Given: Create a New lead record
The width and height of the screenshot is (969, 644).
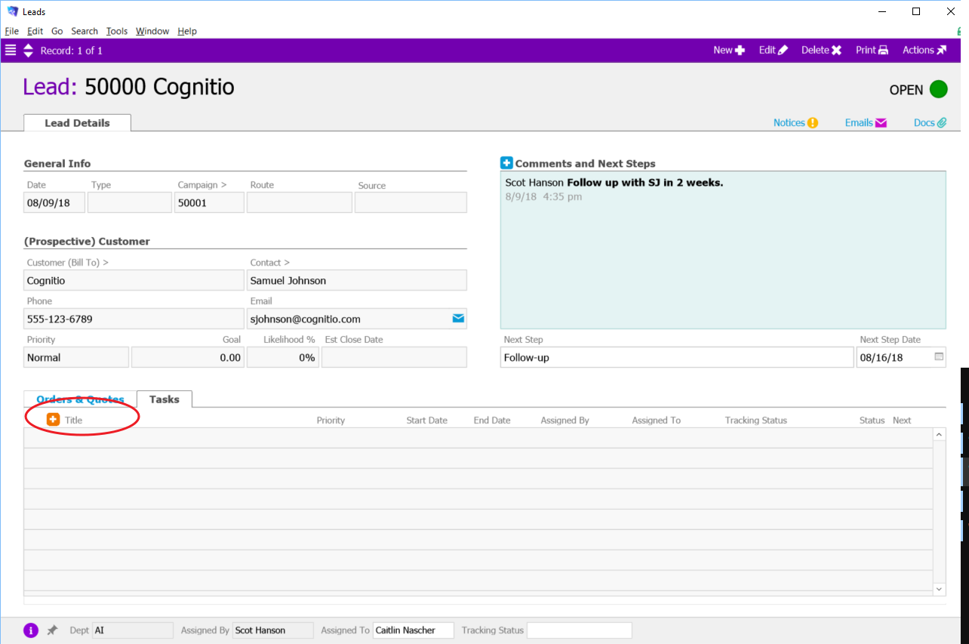Looking at the screenshot, I should pos(729,51).
